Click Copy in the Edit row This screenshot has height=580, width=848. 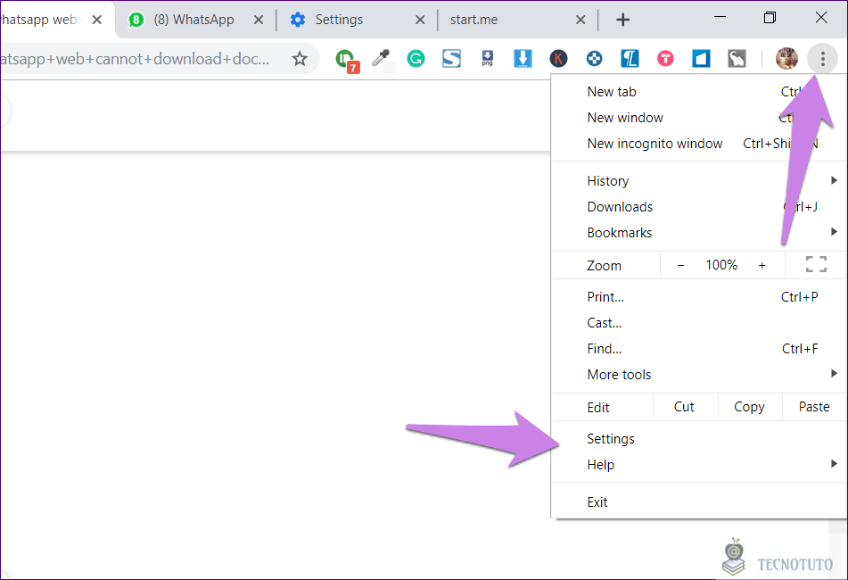click(x=750, y=407)
